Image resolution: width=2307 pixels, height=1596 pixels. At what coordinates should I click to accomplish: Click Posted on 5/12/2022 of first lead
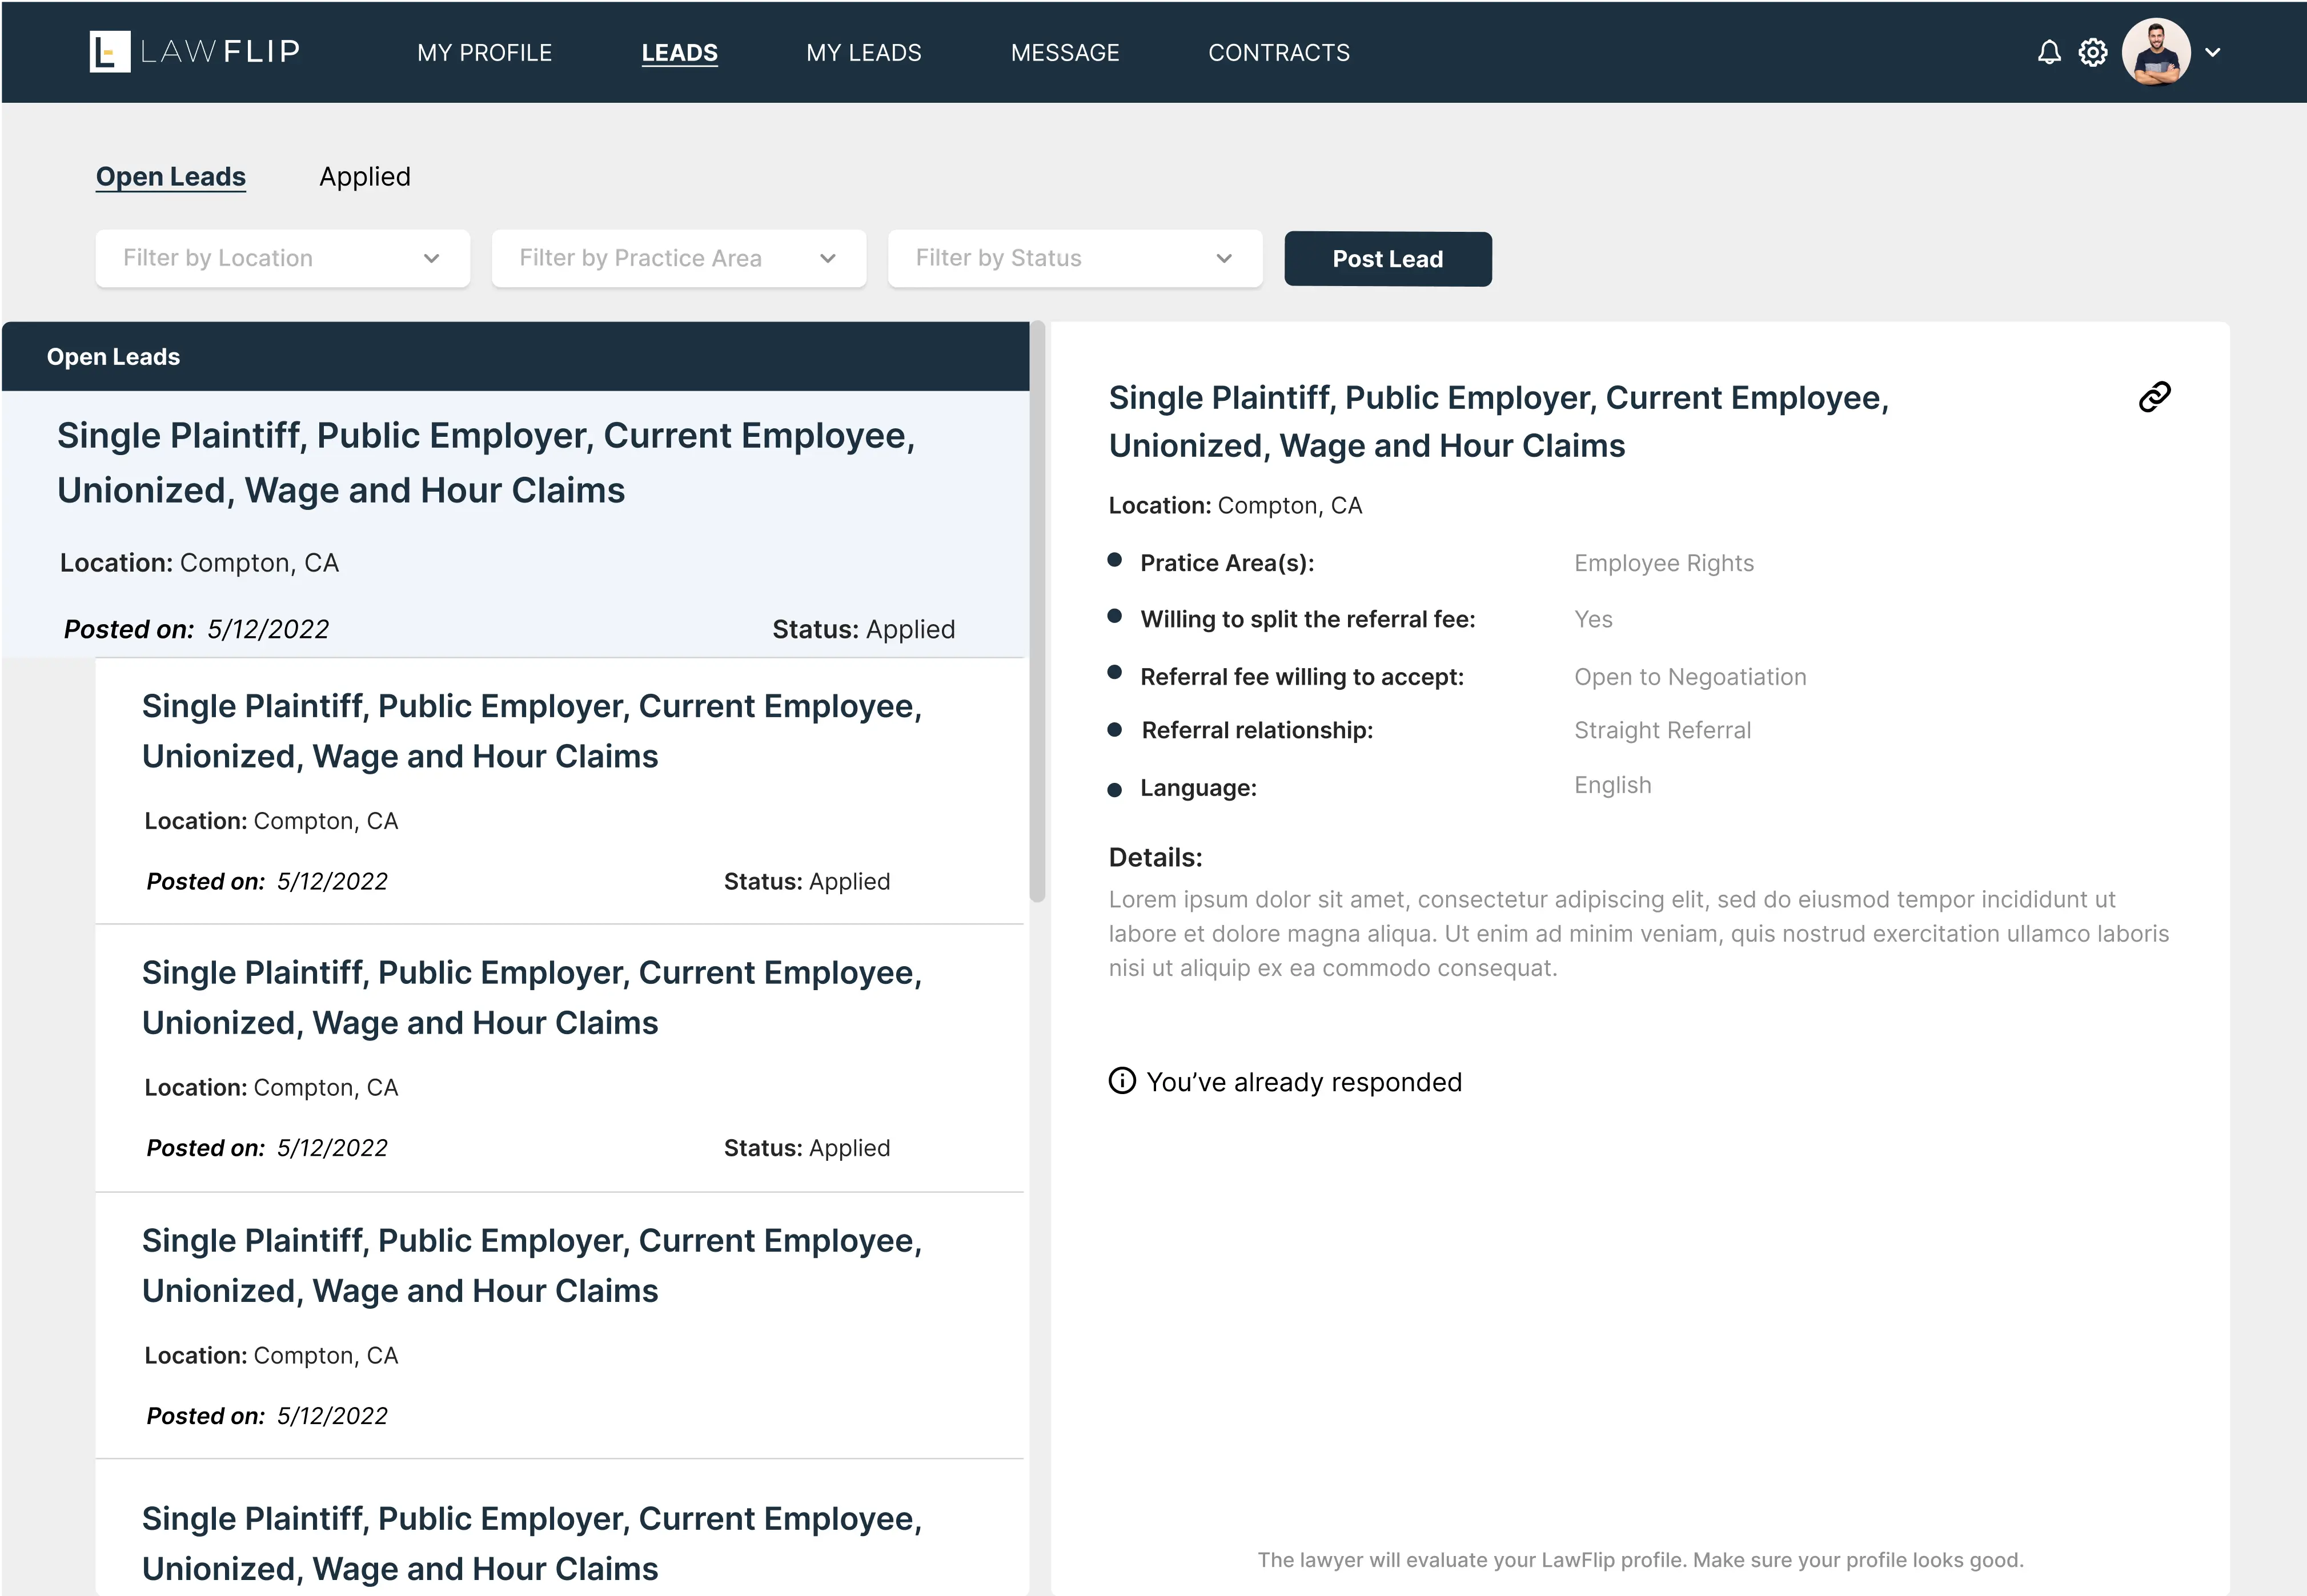(196, 629)
